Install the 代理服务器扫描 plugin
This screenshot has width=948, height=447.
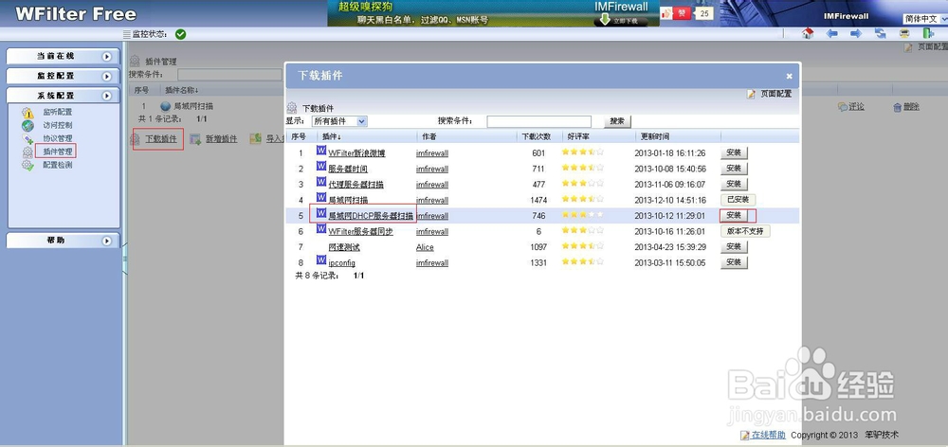click(734, 185)
